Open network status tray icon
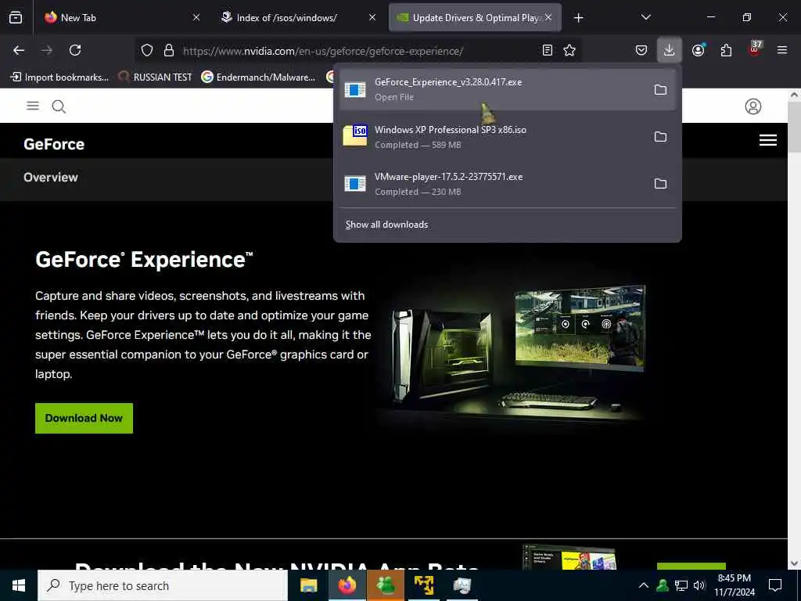The image size is (801, 601). point(681,585)
